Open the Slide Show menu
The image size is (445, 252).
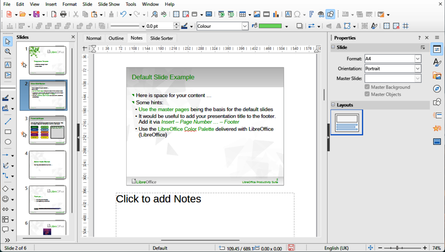pyautogui.click(x=109, y=4)
